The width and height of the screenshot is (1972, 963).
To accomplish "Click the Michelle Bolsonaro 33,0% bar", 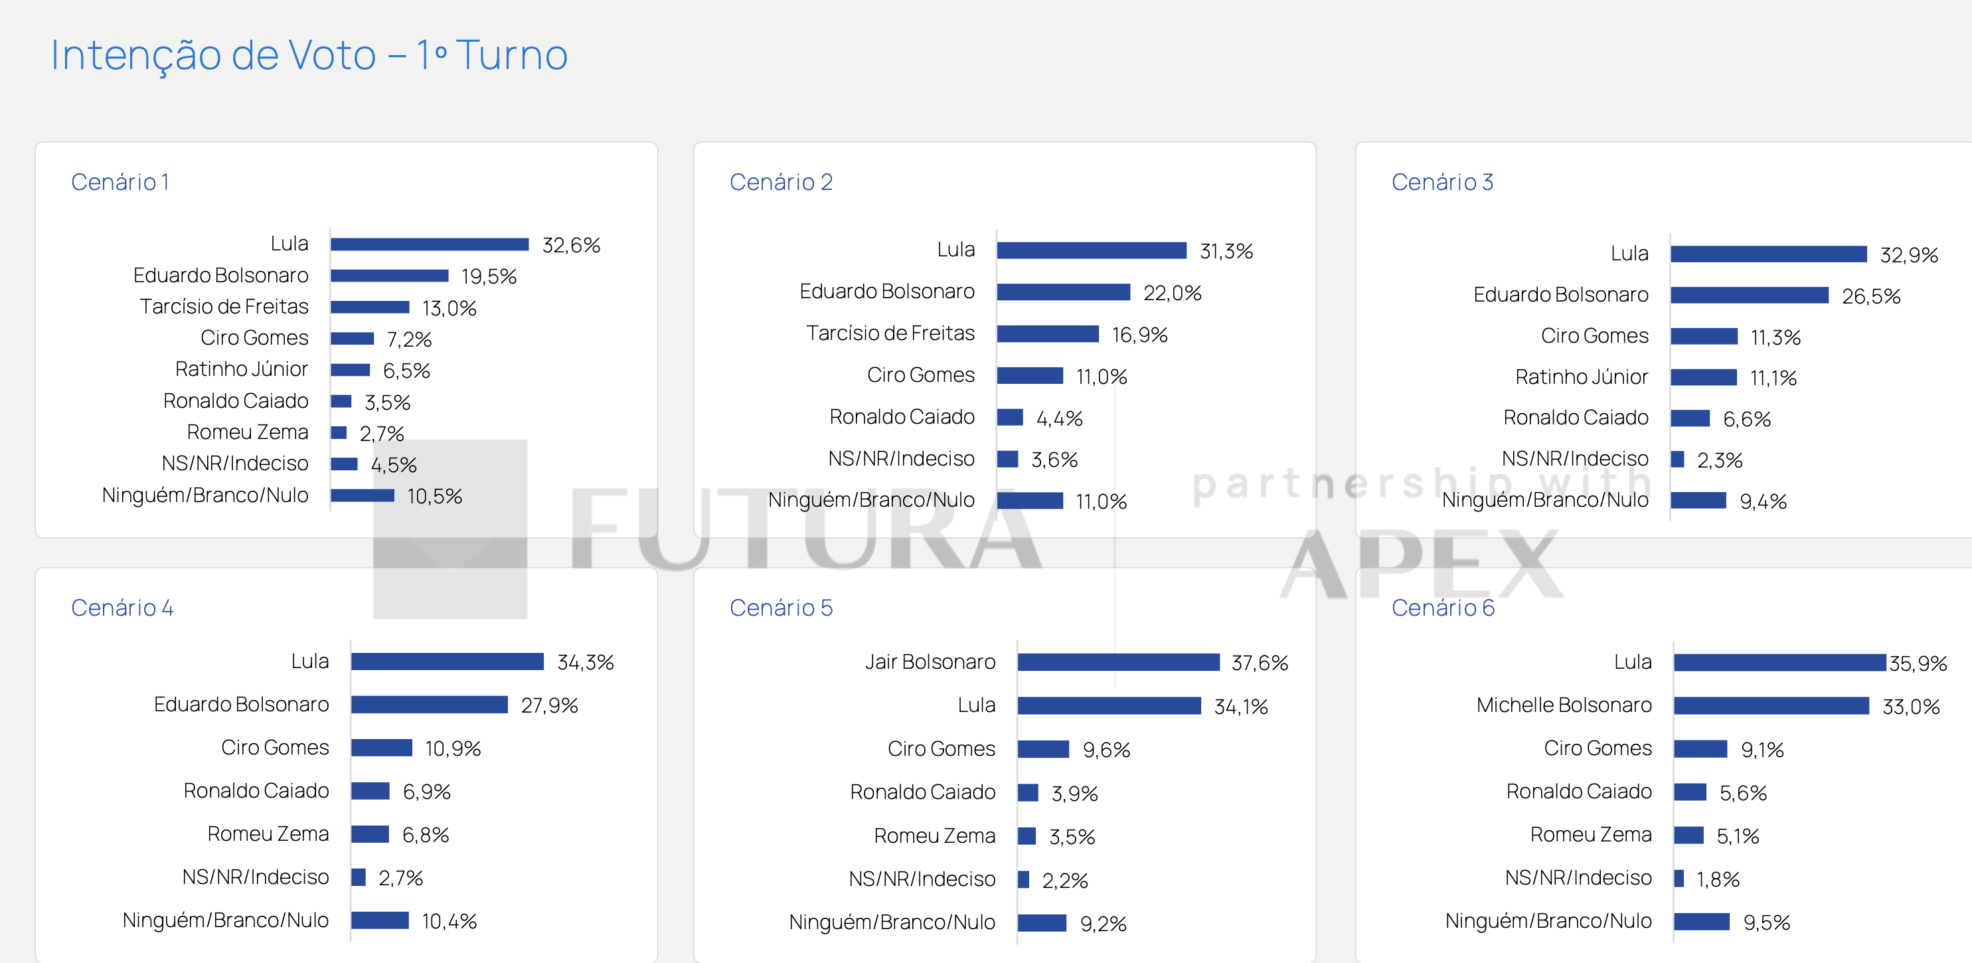I will 1771,705.
